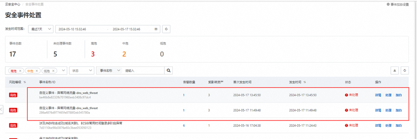Open the 状态 filter dropdown
The width and height of the screenshot is (417, 139).
(x=82, y=70)
